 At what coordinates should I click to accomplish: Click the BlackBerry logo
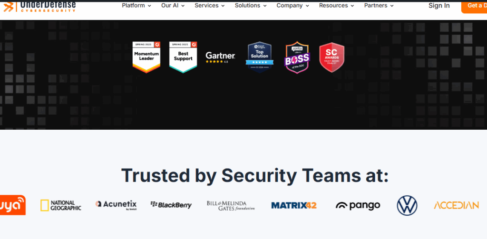pos(171,205)
